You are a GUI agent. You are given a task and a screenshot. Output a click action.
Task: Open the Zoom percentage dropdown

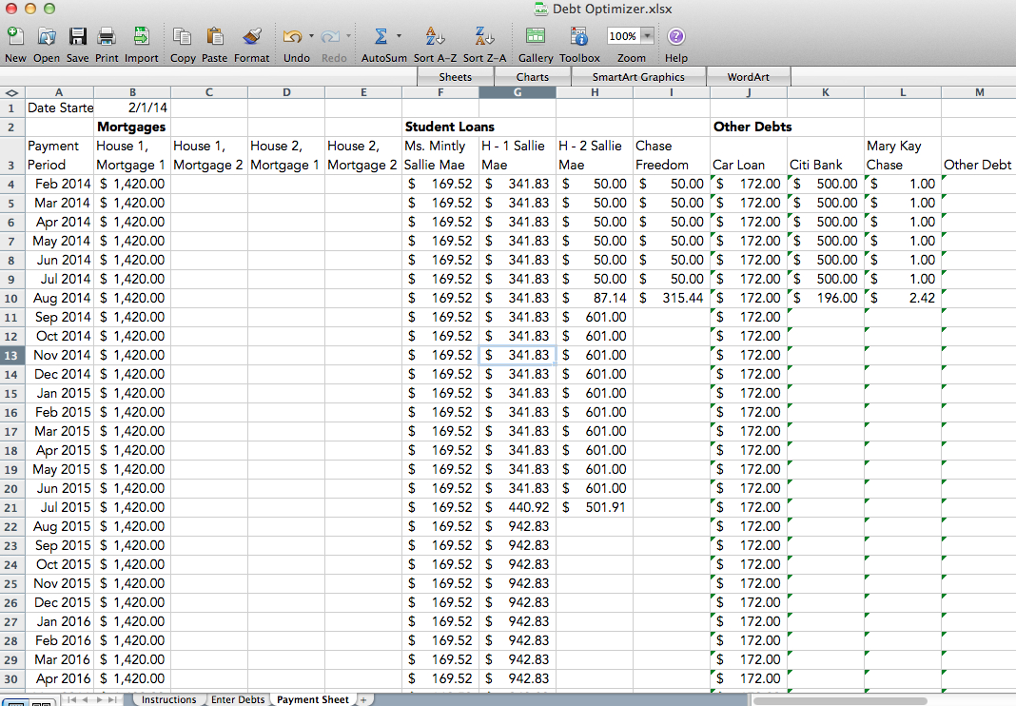648,36
